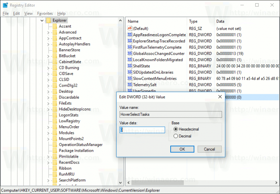Expand the CD Burning key

click(48, 68)
